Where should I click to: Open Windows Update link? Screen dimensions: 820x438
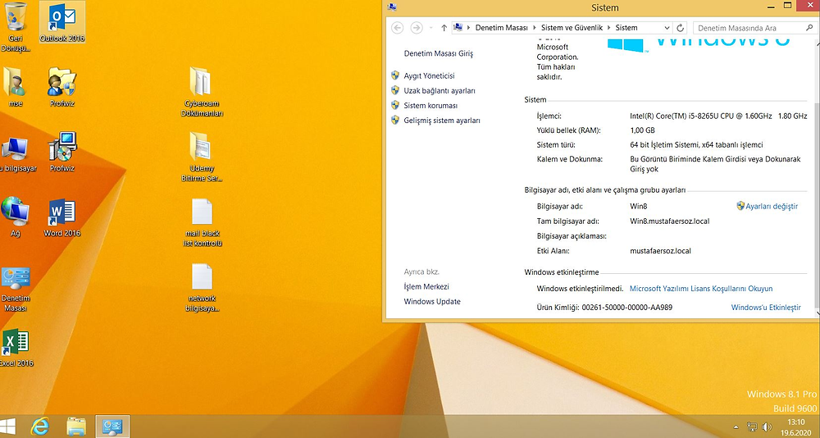pyautogui.click(x=432, y=301)
